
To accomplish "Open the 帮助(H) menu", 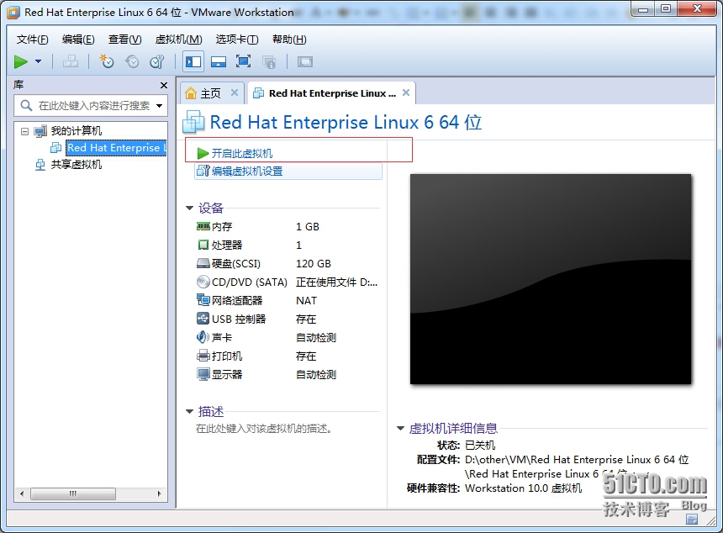I will coord(289,40).
